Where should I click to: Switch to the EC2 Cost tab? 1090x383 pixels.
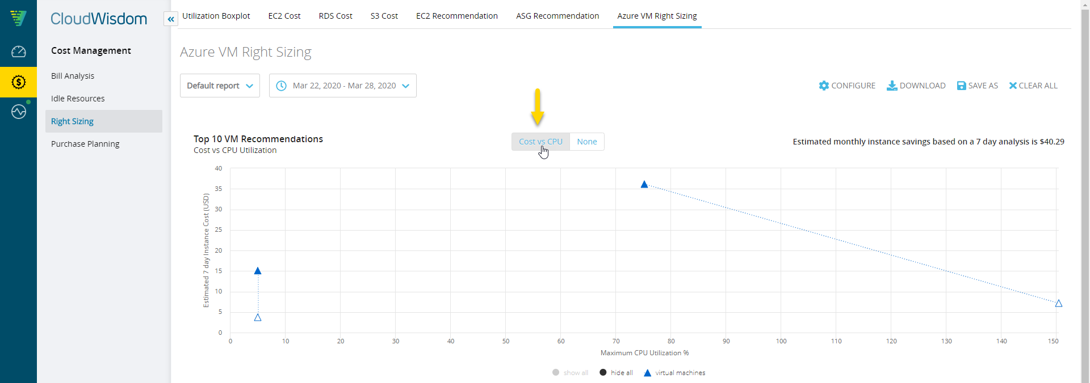[x=284, y=16]
